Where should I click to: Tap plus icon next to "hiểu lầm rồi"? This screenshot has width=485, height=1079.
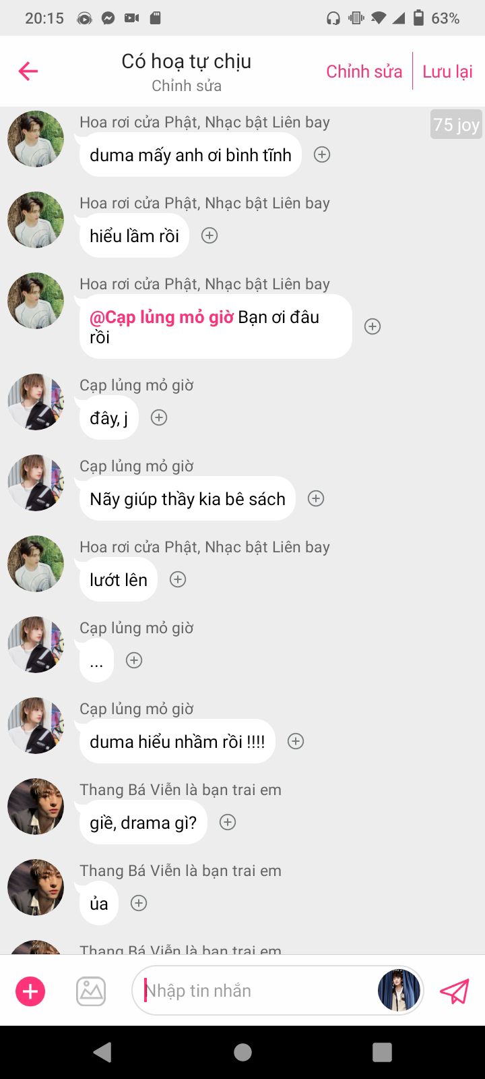click(x=209, y=235)
